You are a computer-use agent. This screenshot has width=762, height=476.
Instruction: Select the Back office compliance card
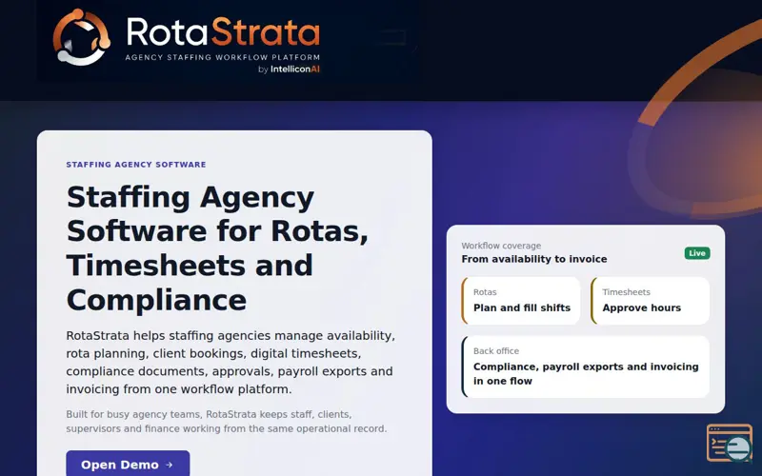[585, 367]
